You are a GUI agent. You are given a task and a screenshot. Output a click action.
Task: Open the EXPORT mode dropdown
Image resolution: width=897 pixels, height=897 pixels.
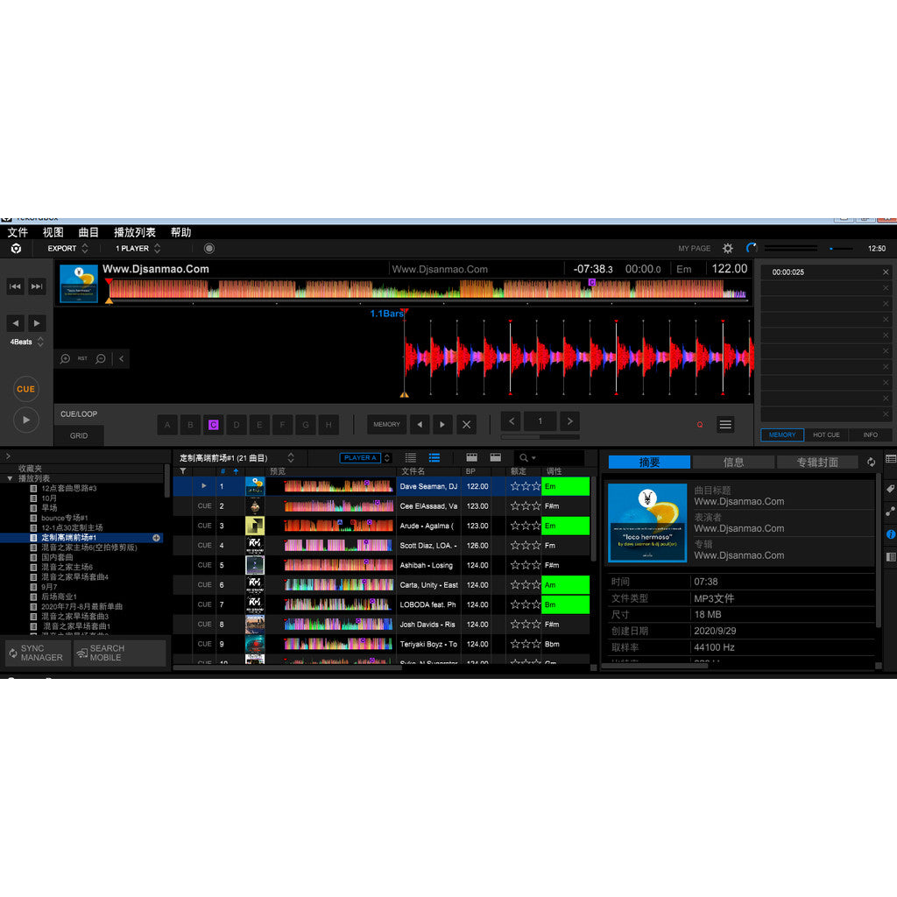[68, 248]
